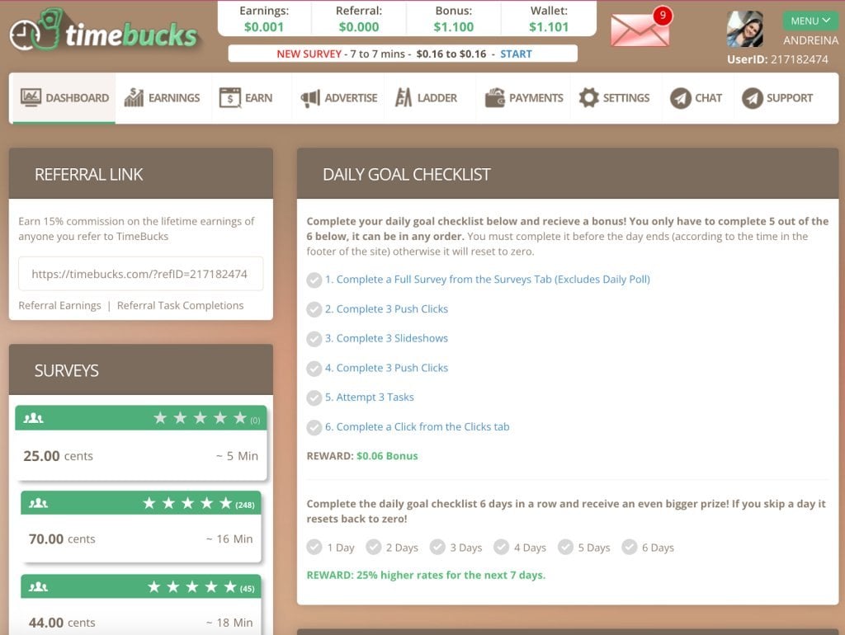Click the Andreina profile picture
The width and height of the screenshot is (845, 635).
pyautogui.click(x=745, y=29)
